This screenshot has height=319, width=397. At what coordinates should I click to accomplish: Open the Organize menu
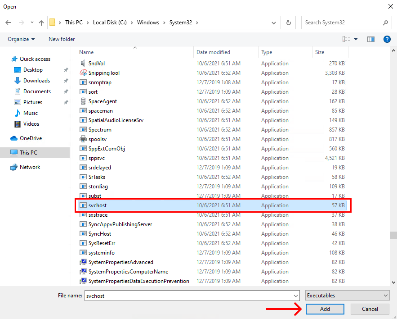[x=21, y=39]
